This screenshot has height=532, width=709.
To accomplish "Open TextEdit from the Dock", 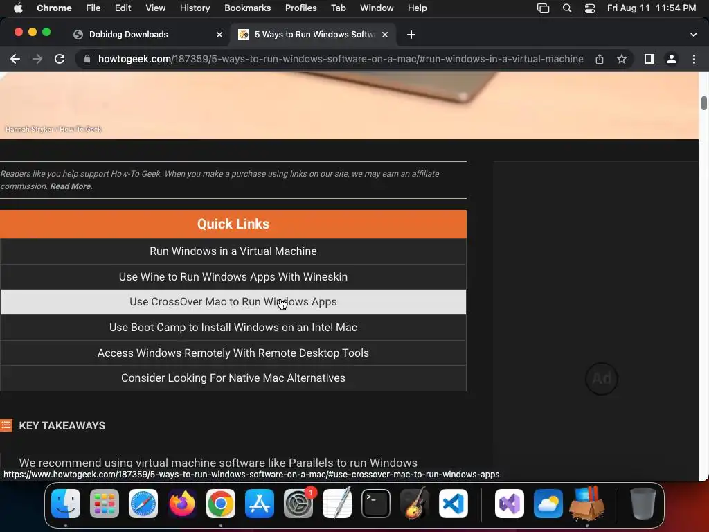I will pos(337,504).
